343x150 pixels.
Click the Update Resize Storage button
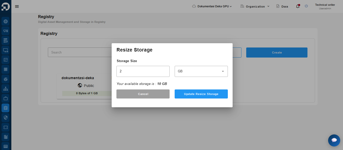(201, 94)
